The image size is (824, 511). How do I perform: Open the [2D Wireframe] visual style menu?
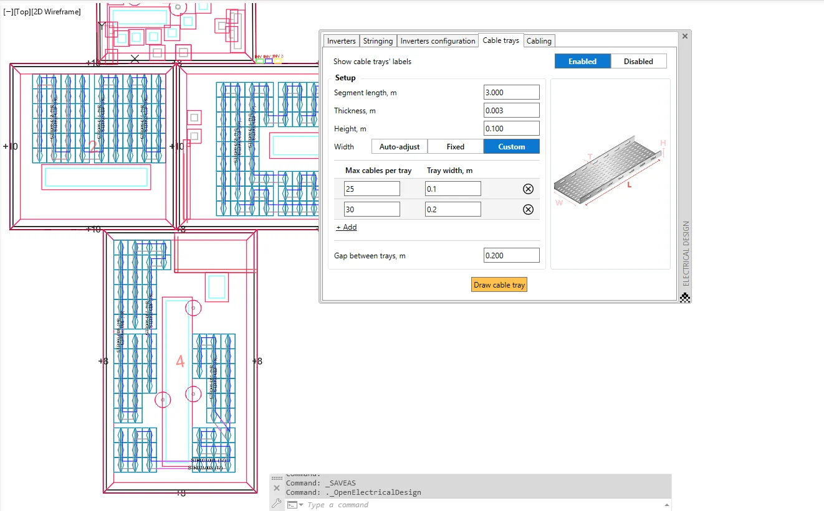tap(56, 12)
